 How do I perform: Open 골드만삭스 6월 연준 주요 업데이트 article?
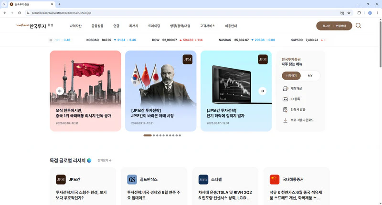(x=153, y=195)
